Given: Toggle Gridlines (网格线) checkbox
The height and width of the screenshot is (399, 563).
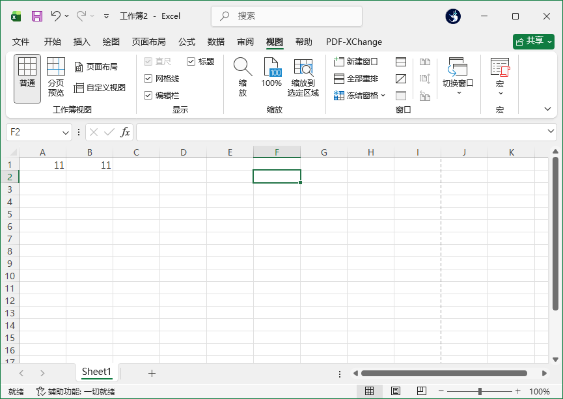Looking at the screenshot, I should 148,79.
